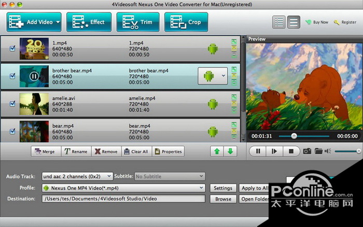Click the yellow X icon on brother bear row

234,76
